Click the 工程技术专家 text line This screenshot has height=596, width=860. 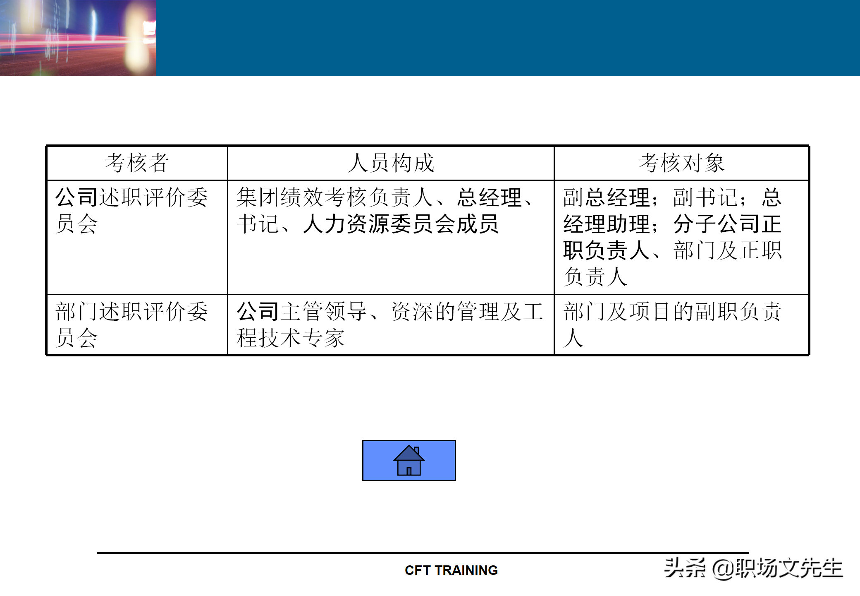point(290,338)
